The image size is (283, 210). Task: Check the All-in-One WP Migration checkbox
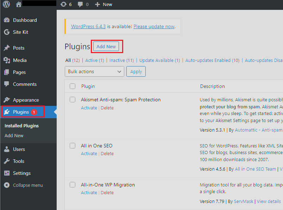tap(73, 185)
